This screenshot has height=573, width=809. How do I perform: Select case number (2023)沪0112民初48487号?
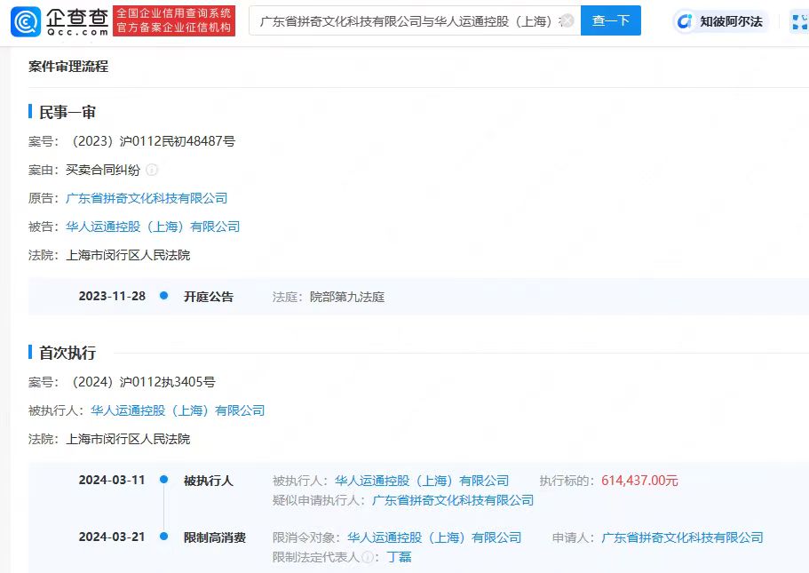[151, 141]
